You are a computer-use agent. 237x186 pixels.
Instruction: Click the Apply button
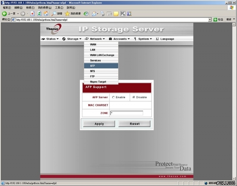click(x=99, y=124)
